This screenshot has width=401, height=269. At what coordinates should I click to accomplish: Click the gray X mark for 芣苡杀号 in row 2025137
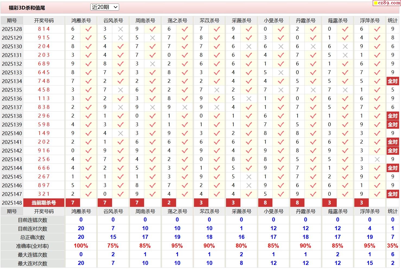(x=217, y=107)
